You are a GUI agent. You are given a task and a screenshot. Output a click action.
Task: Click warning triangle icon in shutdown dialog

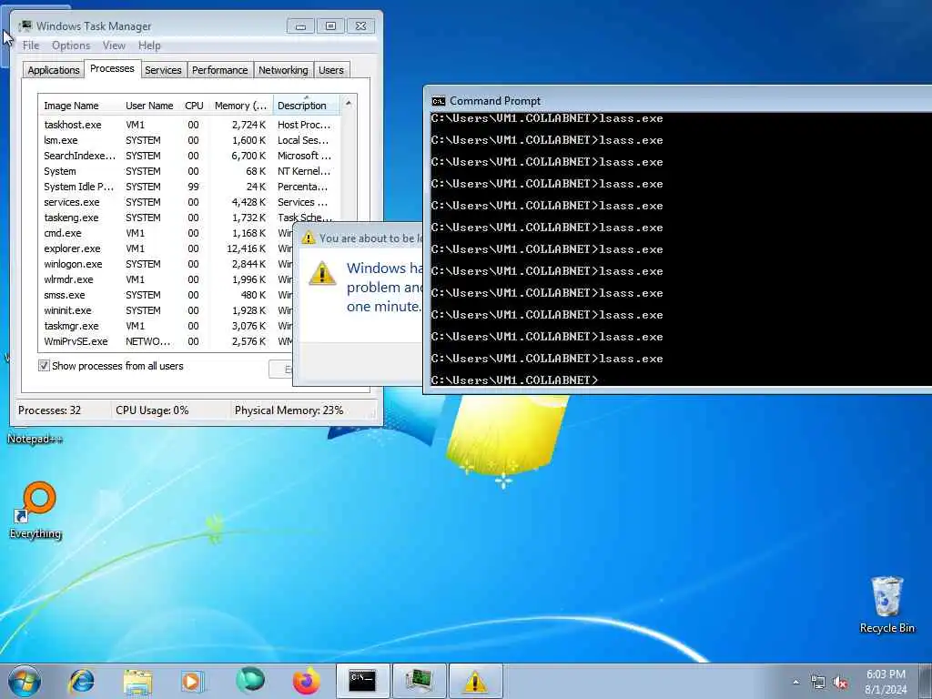tap(322, 273)
